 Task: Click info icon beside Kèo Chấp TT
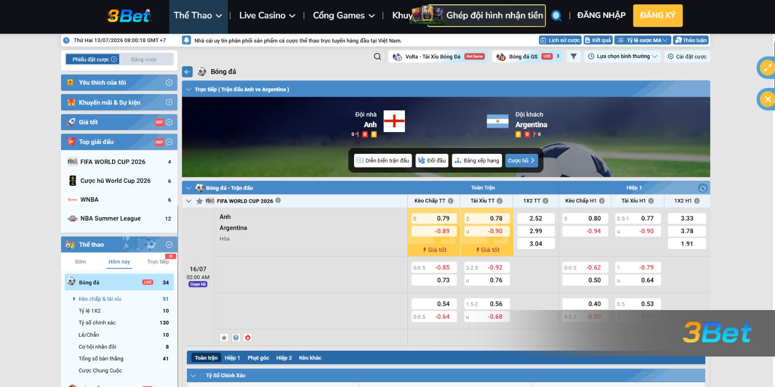(x=450, y=201)
